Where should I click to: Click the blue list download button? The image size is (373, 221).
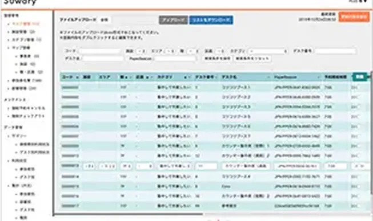[x=211, y=20]
